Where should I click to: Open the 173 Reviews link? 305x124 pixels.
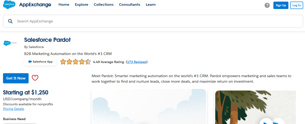click(x=136, y=62)
